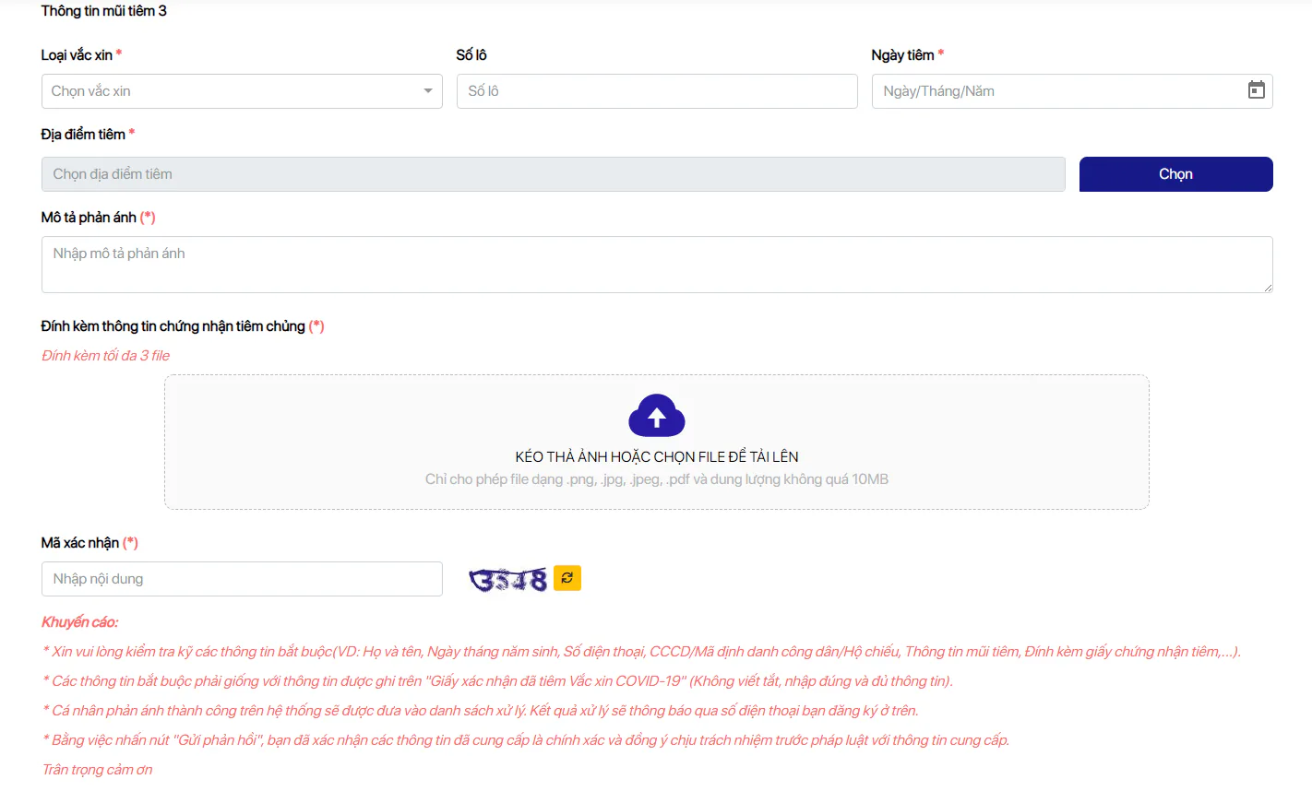The height and width of the screenshot is (791, 1312).
Task: Focus the Nhập nội dung captcha field
Action: tap(242, 579)
